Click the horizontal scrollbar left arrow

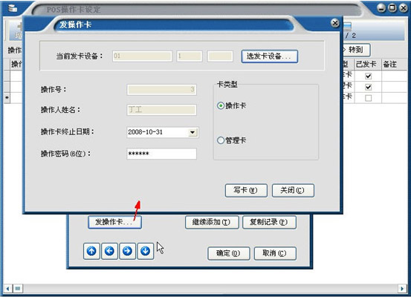[7, 289]
